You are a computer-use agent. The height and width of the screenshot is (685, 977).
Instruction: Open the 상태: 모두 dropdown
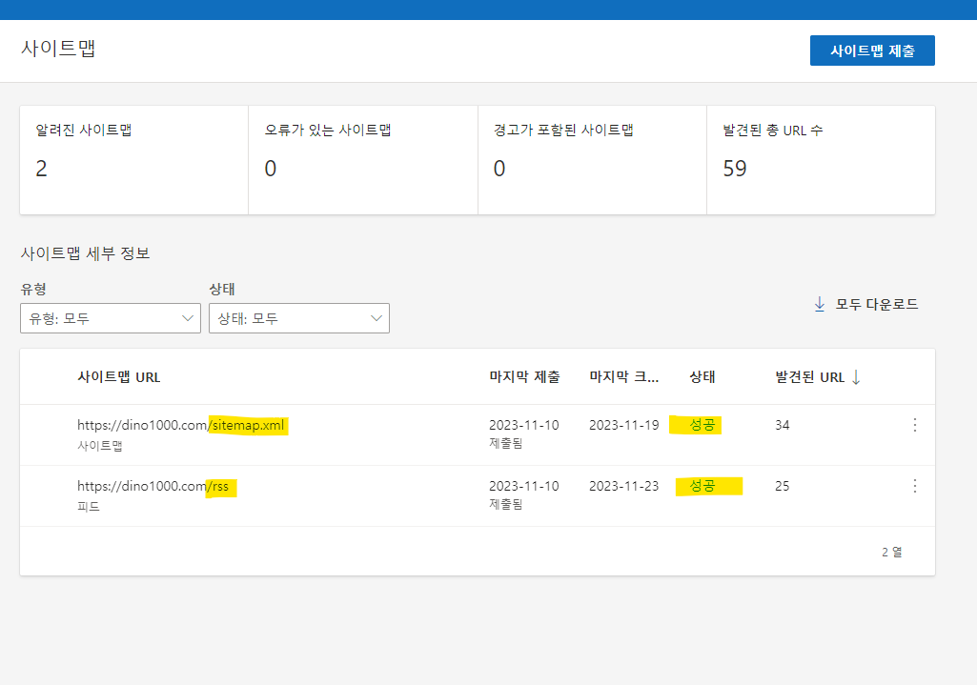pyautogui.click(x=298, y=318)
